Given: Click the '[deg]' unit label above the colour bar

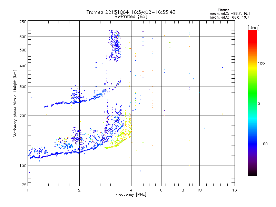Looking at the screenshot, I should [253, 28].
